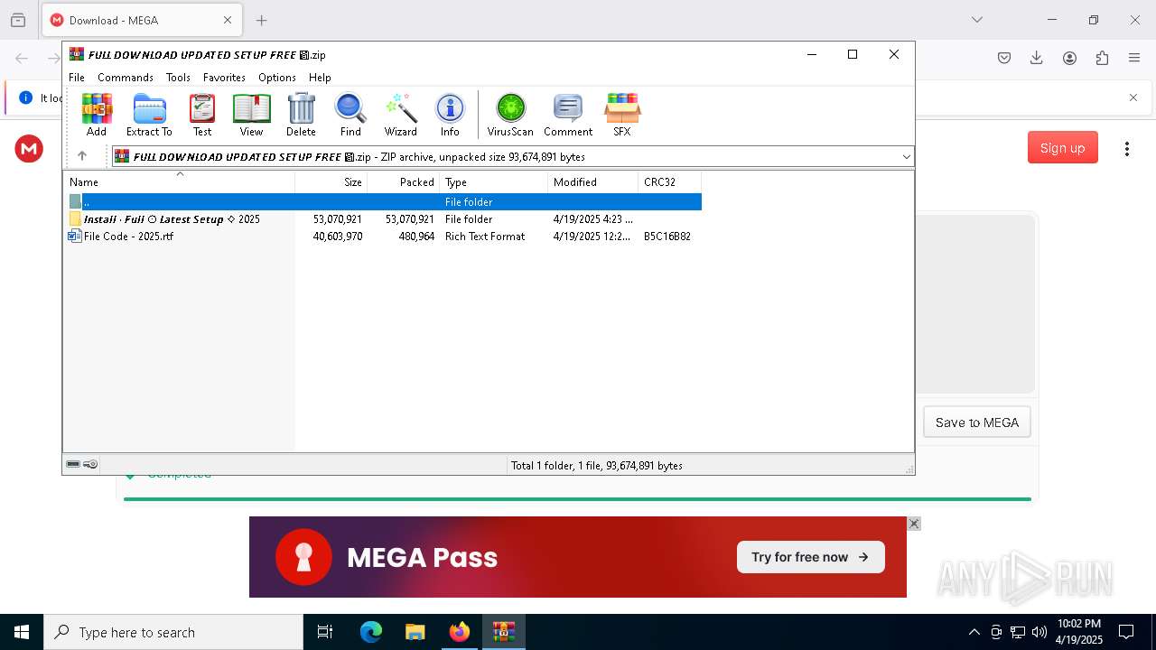This screenshot has height=650, width=1156.
Task: Sort files by Size column header
Action: [331, 181]
